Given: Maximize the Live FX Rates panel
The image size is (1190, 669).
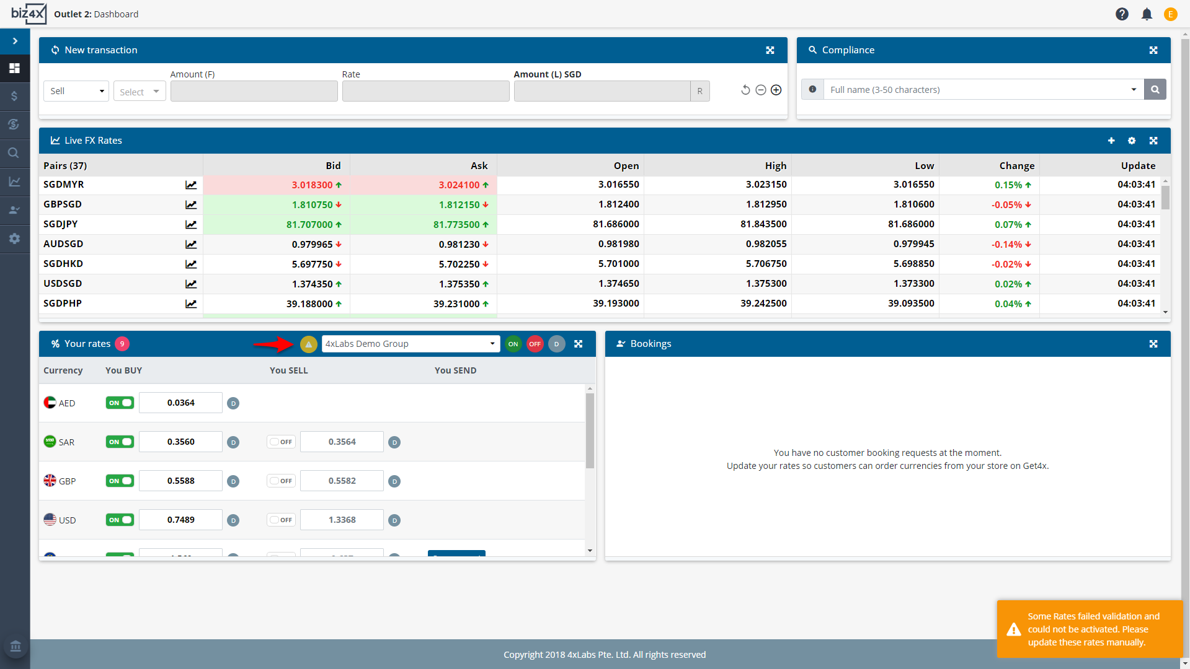Looking at the screenshot, I should [1153, 141].
